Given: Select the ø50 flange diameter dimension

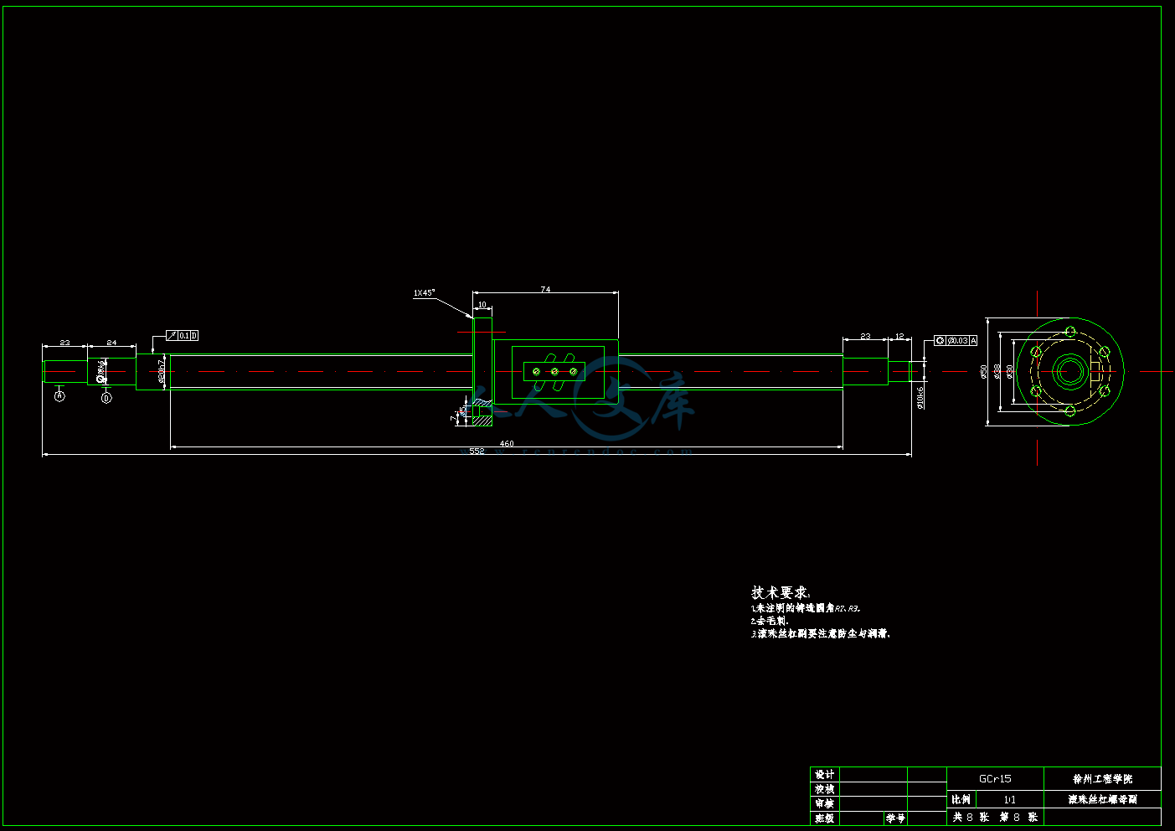Looking at the screenshot, I should (x=983, y=372).
